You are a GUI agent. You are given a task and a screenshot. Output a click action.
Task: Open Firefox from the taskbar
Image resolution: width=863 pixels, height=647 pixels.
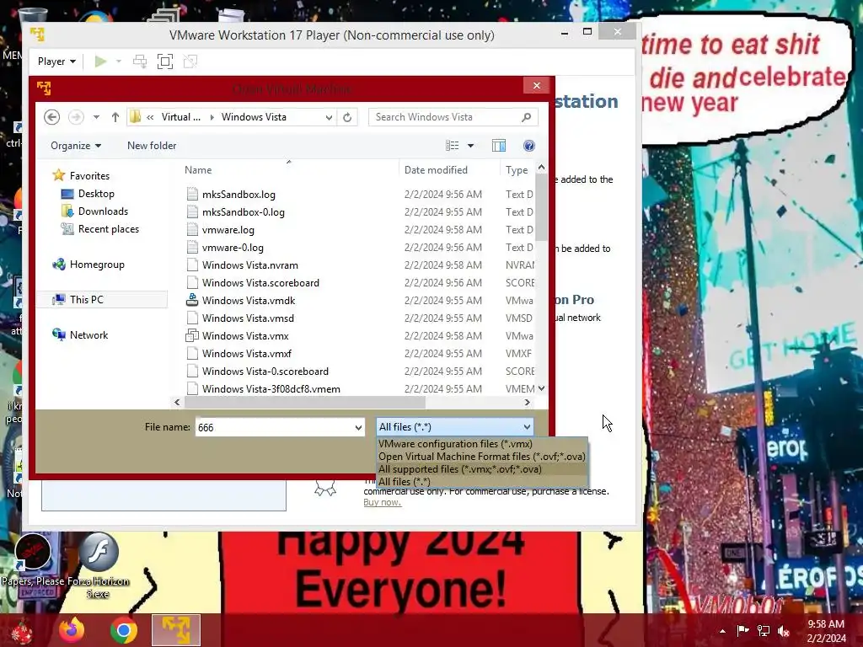(72, 630)
